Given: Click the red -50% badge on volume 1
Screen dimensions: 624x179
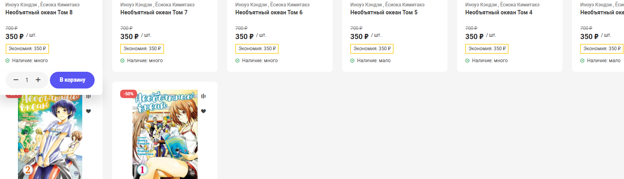Looking at the screenshot, I should pos(129,94).
